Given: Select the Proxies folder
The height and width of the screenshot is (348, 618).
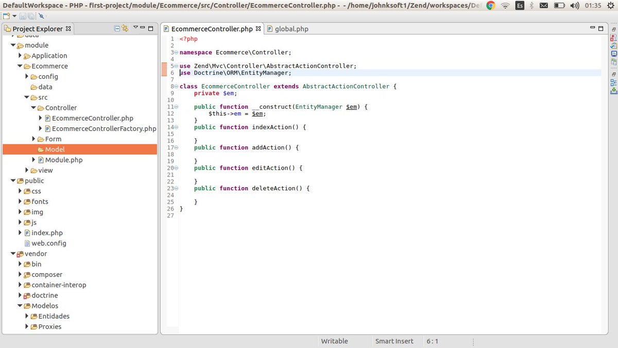Looking at the screenshot, I should coord(50,327).
